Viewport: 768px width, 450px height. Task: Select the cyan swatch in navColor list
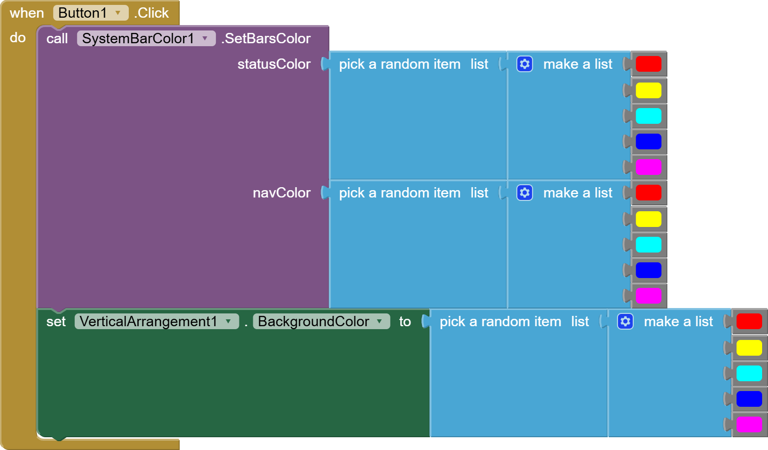point(648,245)
